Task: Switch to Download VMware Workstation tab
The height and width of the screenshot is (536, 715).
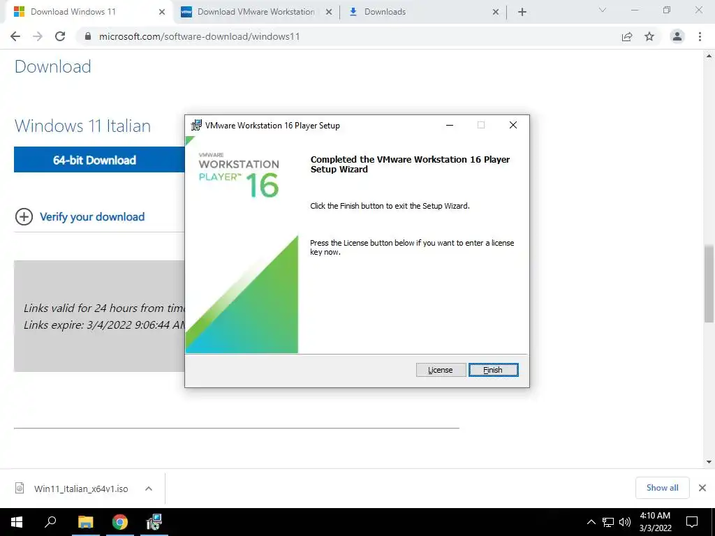Action: pyautogui.click(x=256, y=12)
